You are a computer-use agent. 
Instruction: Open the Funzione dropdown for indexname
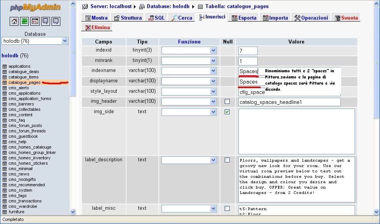point(189,71)
